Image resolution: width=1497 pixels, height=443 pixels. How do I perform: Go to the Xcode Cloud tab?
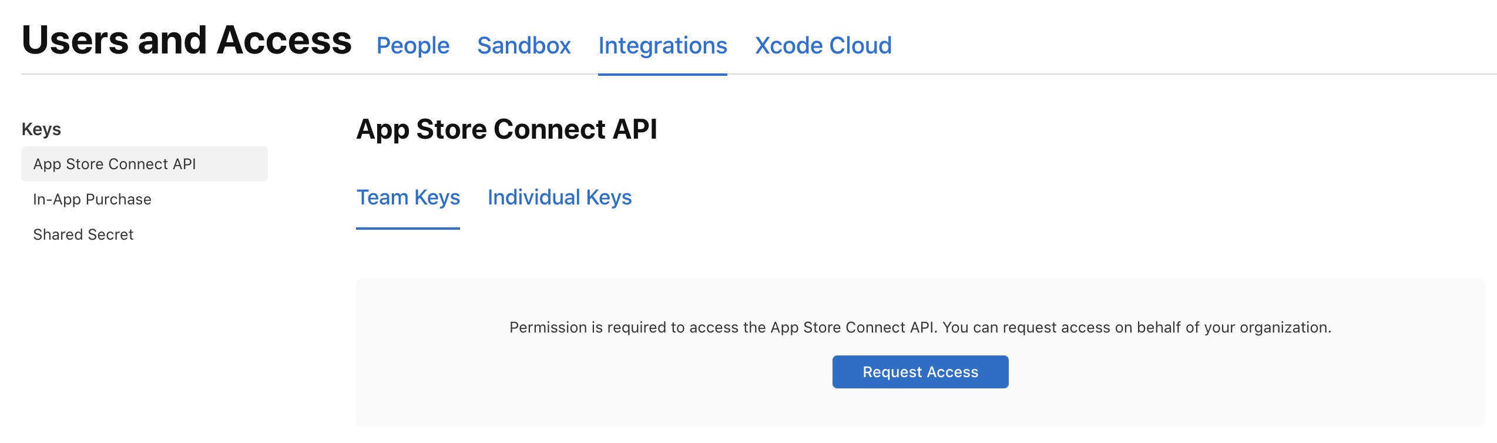pos(823,46)
